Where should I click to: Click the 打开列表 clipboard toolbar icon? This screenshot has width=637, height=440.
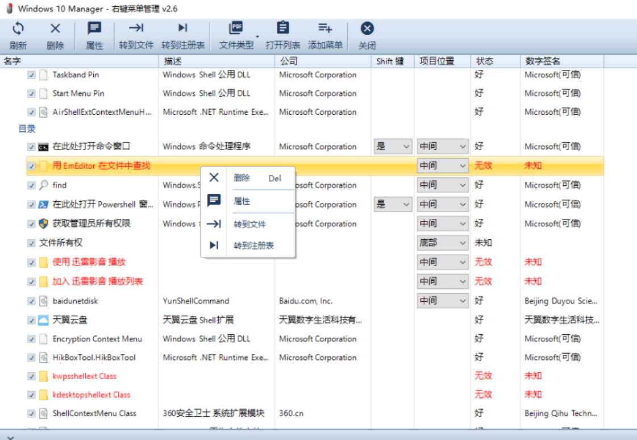[x=282, y=29]
